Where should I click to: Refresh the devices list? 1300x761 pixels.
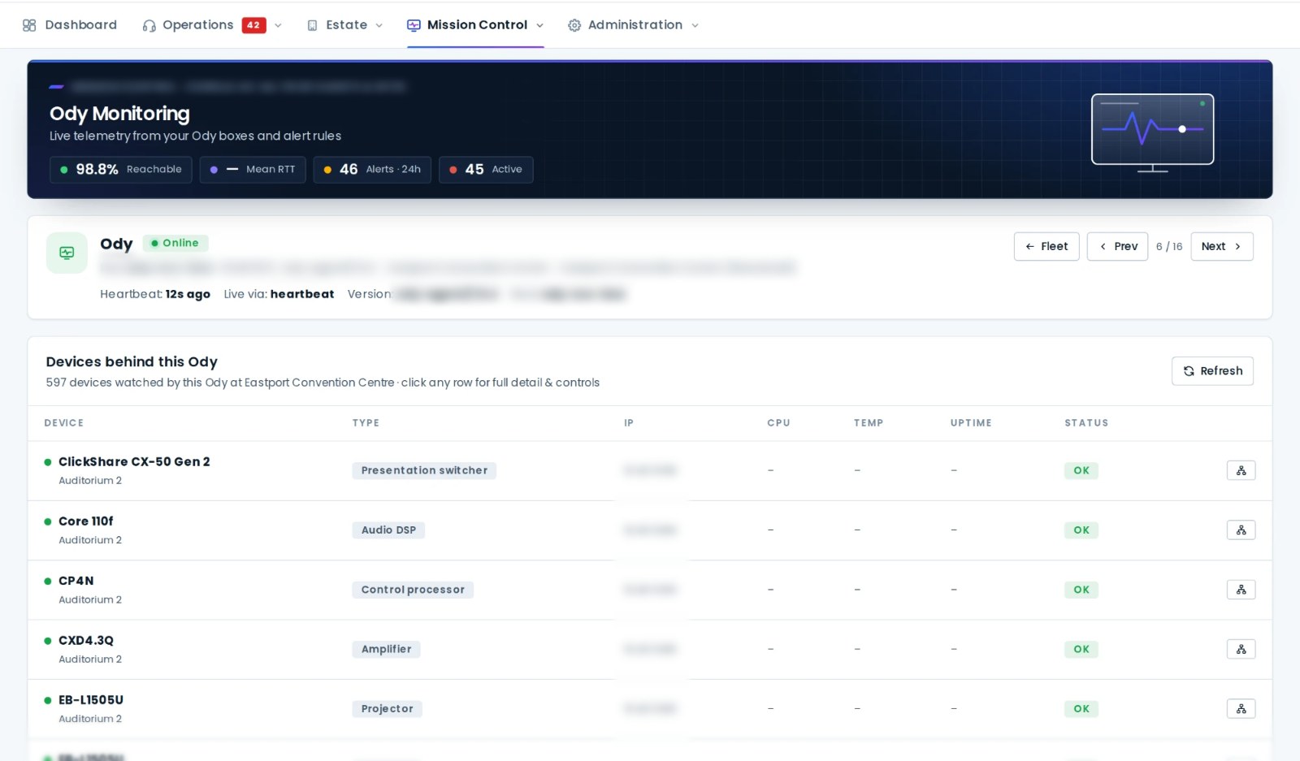[x=1212, y=371]
